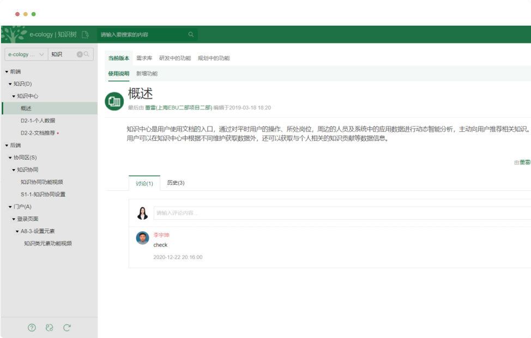The height and width of the screenshot is (338, 531).
Task: Click the 李宇坤 commenter name
Action: pyautogui.click(x=161, y=235)
